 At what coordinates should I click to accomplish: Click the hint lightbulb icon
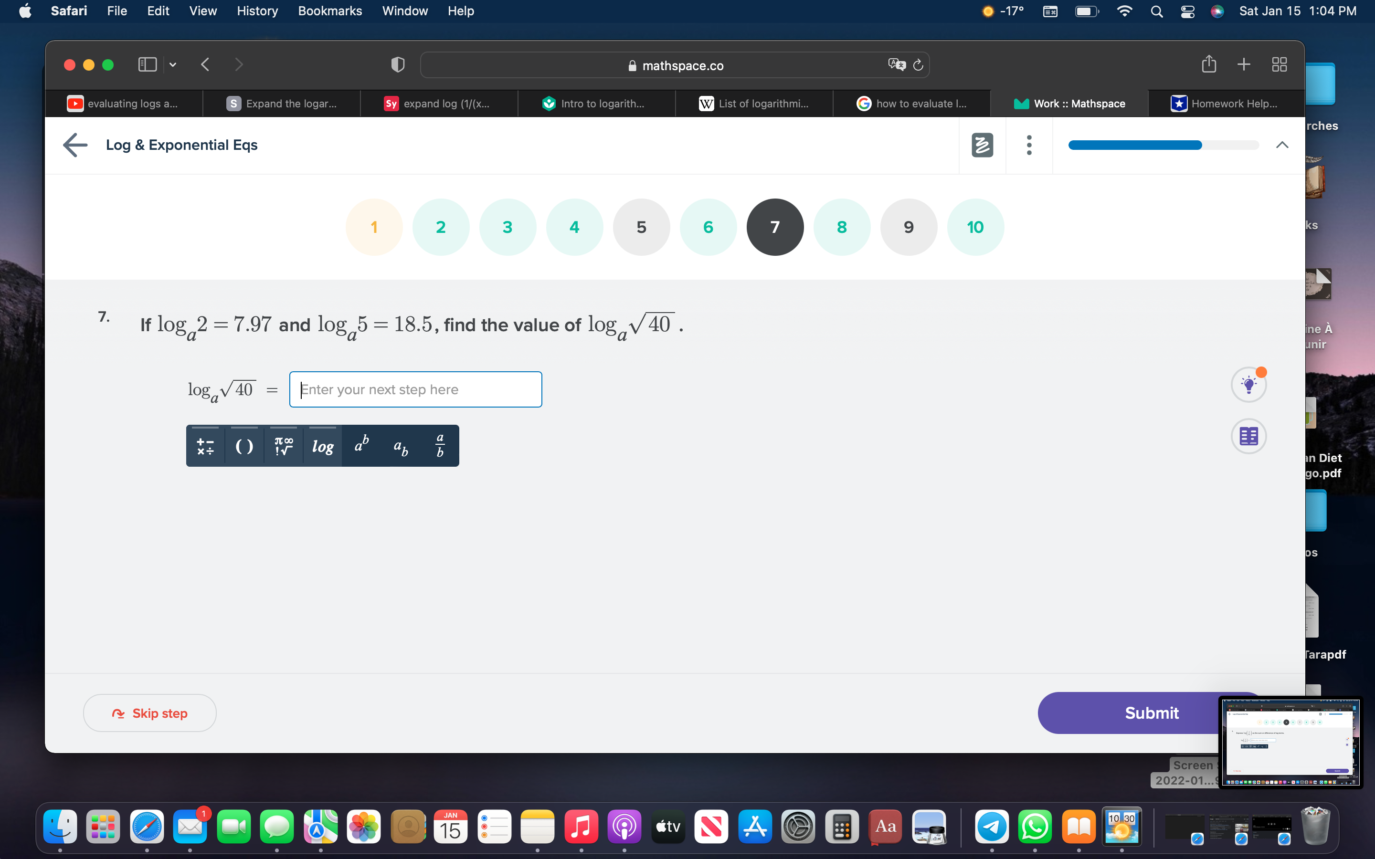[x=1249, y=384]
